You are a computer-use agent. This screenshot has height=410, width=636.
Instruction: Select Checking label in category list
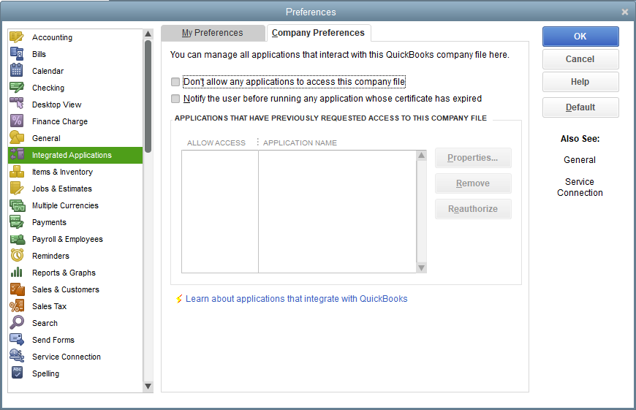click(x=48, y=88)
